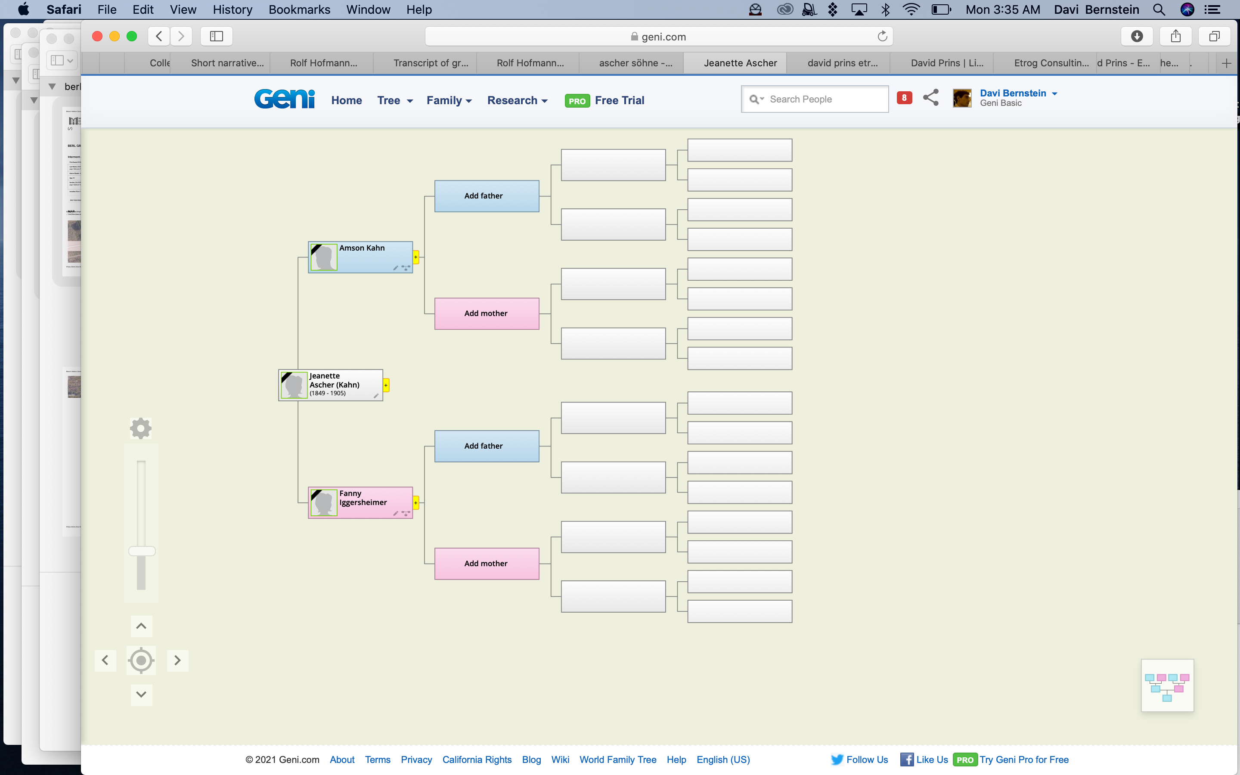
Task: Open tree settings gear icon
Action: pos(140,428)
